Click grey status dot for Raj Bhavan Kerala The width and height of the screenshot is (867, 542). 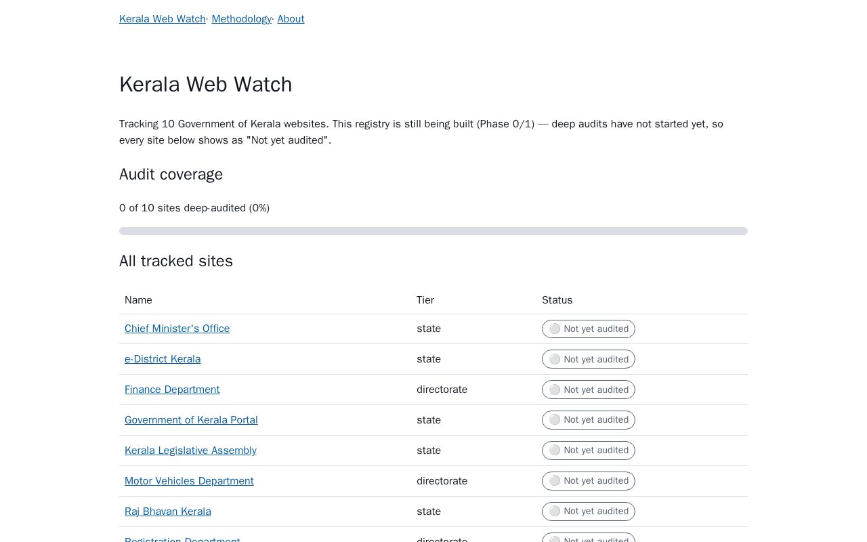tap(555, 512)
